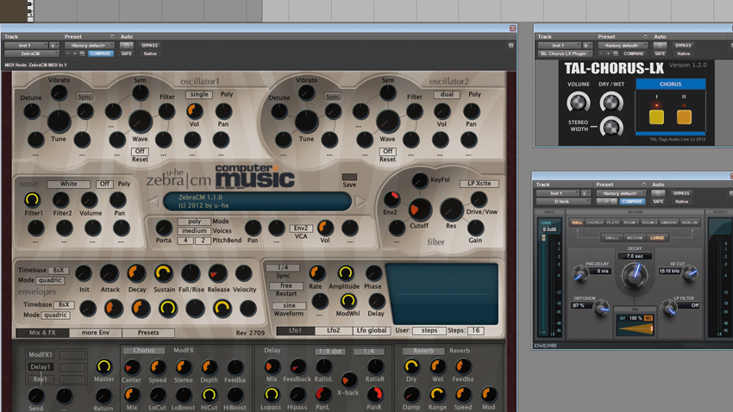Select D-Verb SMALL size button
Screen dimensions: 733x412
click(611, 238)
